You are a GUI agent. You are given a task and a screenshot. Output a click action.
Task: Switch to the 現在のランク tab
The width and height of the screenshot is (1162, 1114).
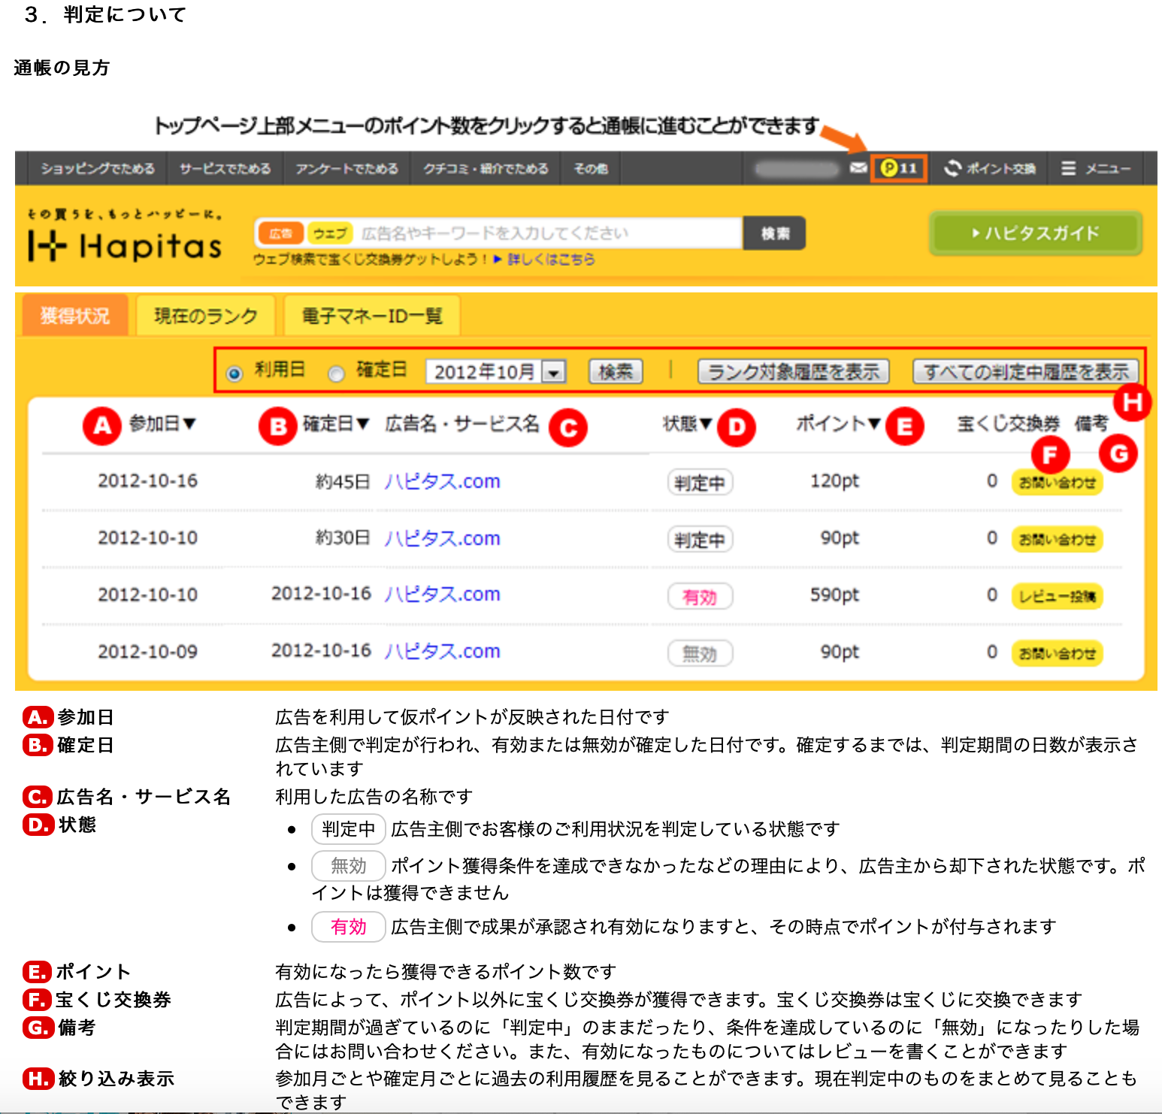[206, 316]
